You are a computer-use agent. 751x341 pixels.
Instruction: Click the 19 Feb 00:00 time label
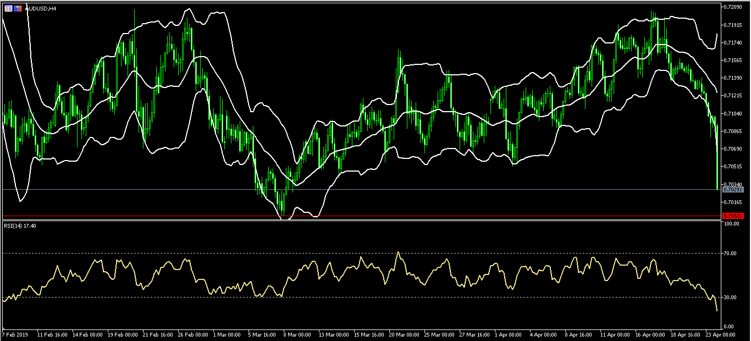123,334
